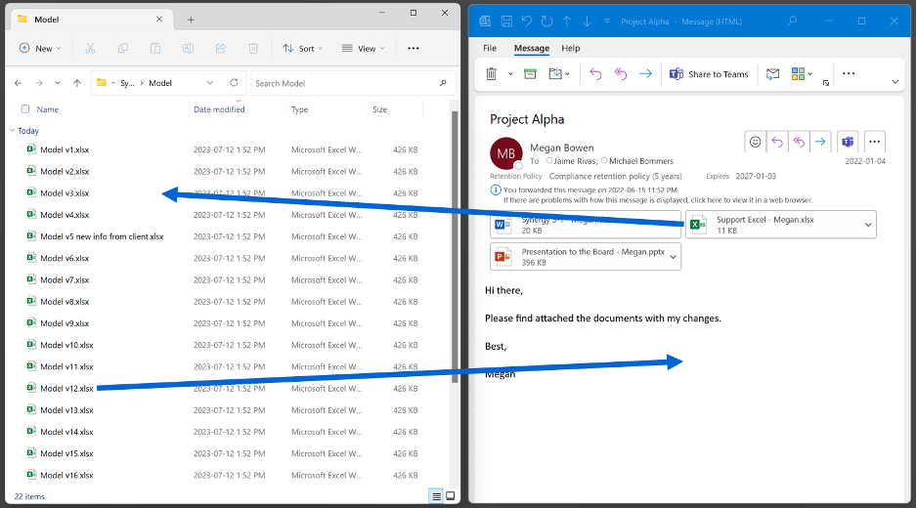Open dropdown on Support Excel - Megan.xlsx attachment
917x508 pixels.
coord(868,225)
